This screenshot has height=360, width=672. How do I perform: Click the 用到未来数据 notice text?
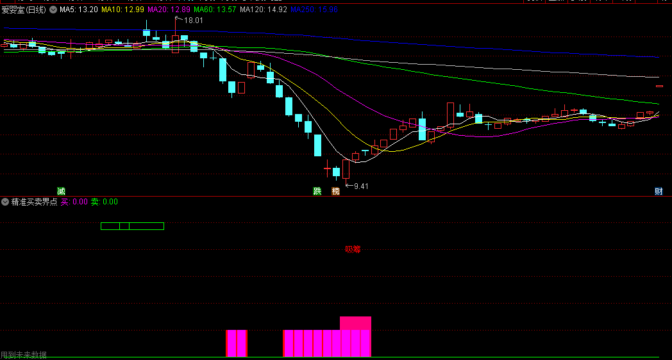[x=24, y=354]
